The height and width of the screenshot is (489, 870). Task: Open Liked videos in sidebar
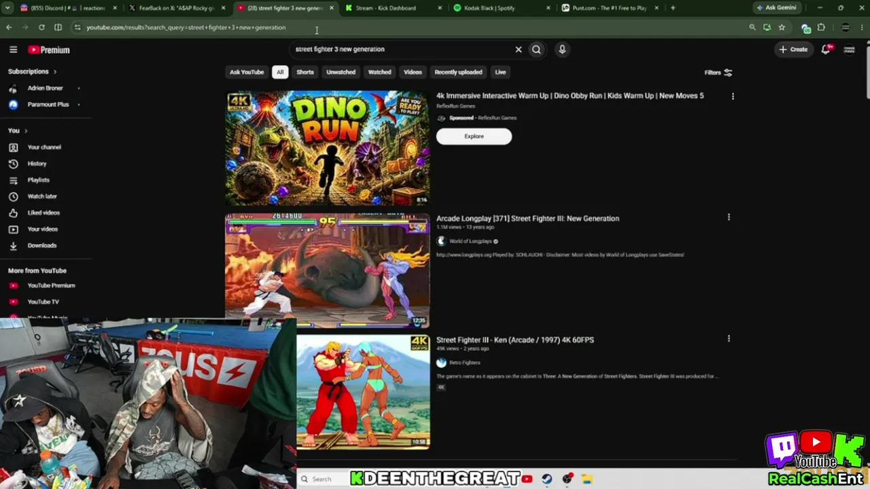(45, 213)
